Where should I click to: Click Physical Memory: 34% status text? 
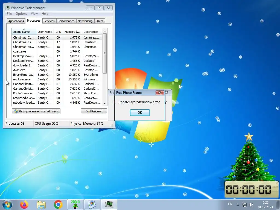tap(87, 124)
